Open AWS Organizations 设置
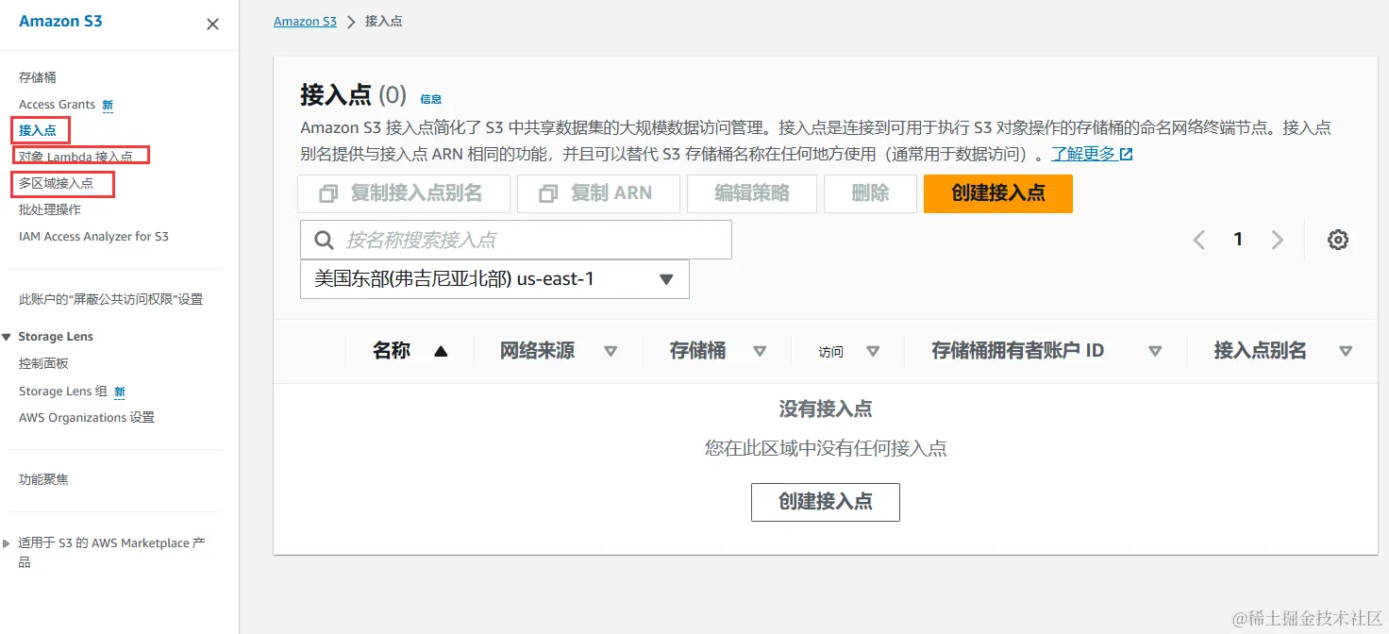The image size is (1389, 634). (87, 417)
